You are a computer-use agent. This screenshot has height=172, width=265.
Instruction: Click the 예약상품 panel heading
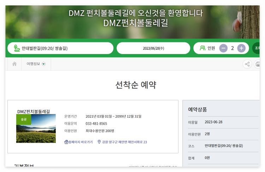198,109
